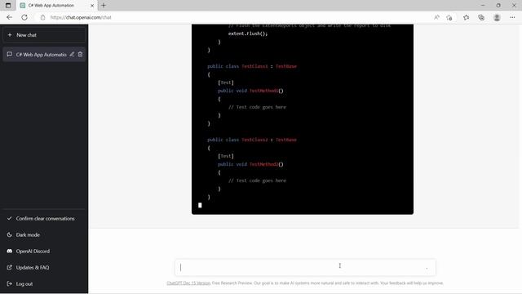
Task: Click the chat bubble icon beside conversation
Action: (9, 55)
